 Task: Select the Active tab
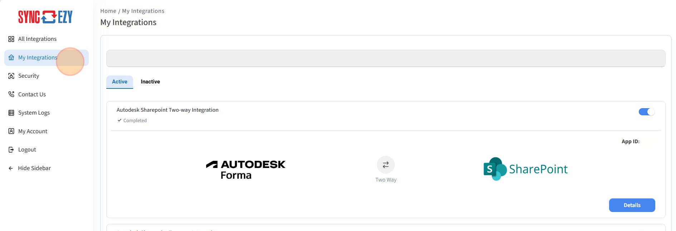click(x=120, y=82)
